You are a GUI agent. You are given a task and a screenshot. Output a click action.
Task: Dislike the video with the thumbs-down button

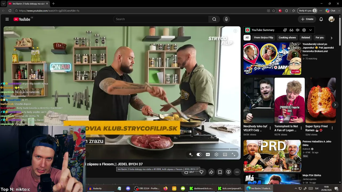click(x=201, y=172)
